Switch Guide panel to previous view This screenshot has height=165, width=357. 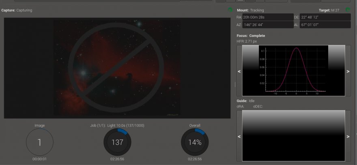click(x=239, y=136)
